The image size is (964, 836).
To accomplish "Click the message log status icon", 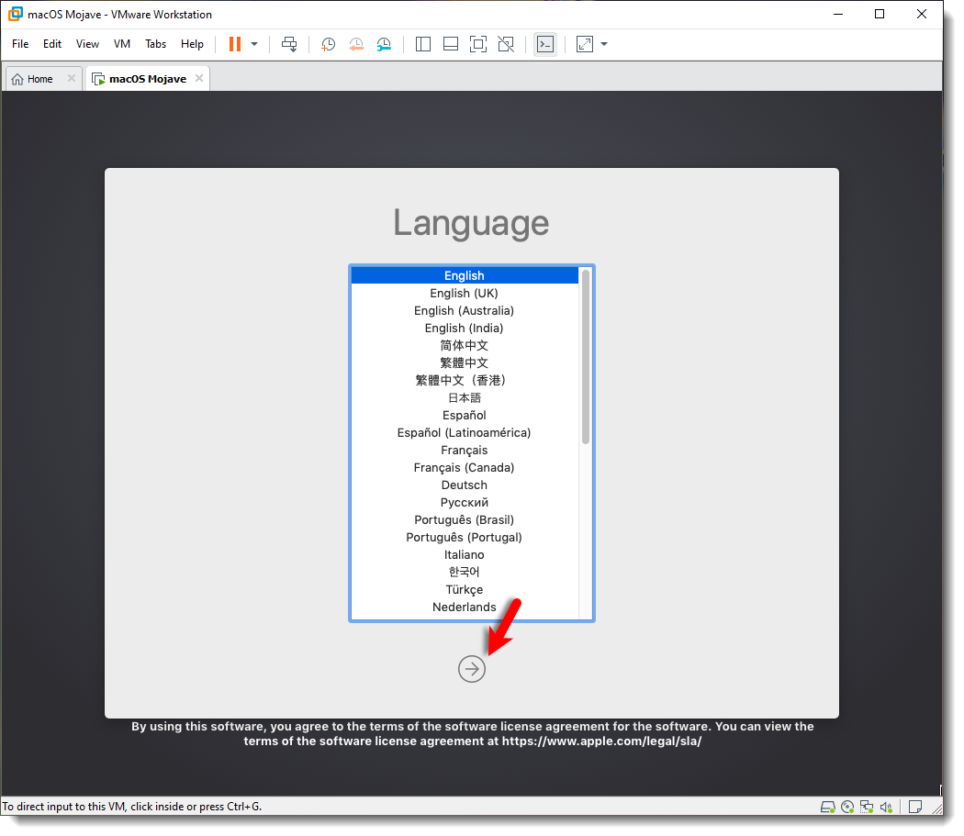I will click(916, 808).
